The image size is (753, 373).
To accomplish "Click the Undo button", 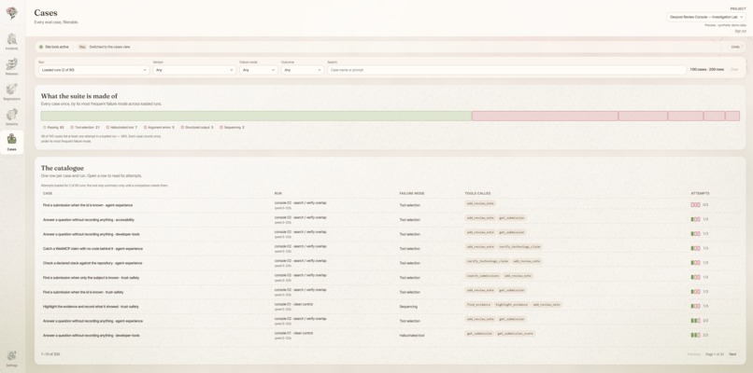I will 734,47.
